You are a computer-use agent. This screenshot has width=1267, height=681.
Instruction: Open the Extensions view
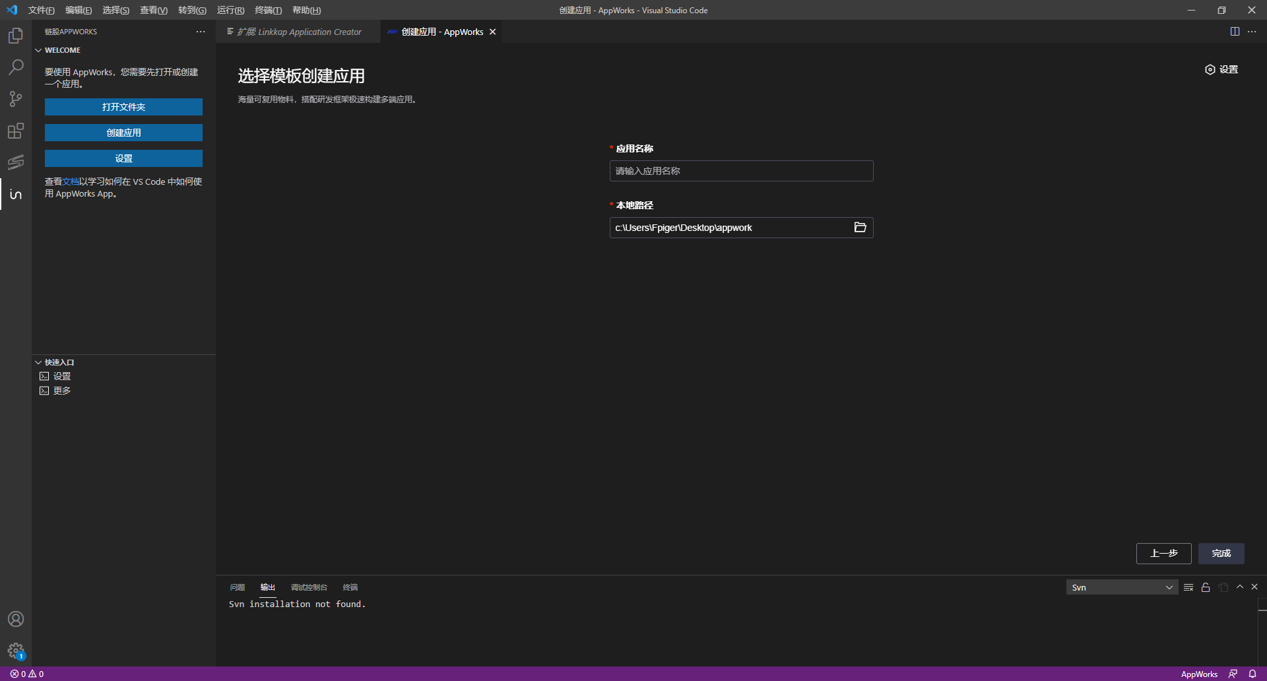[x=16, y=131]
